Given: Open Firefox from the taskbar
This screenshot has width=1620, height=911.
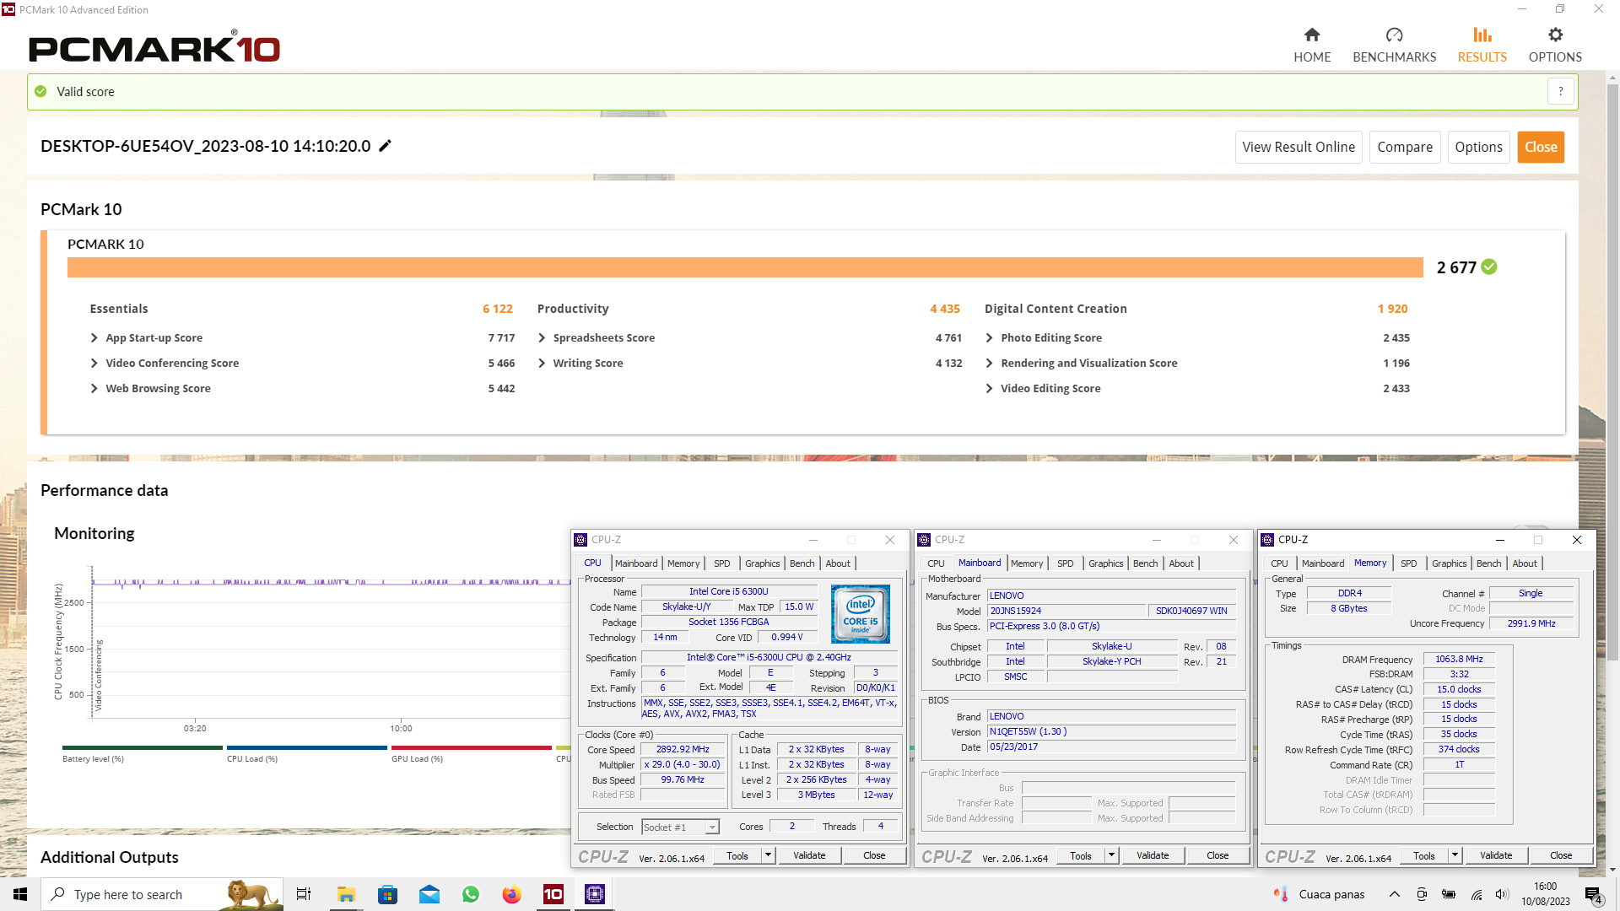Looking at the screenshot, I should (x=512, y=894).
